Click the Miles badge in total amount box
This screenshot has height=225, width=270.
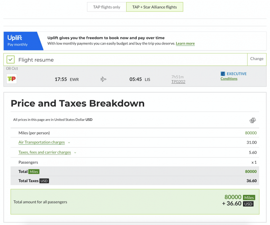point(249,198)
